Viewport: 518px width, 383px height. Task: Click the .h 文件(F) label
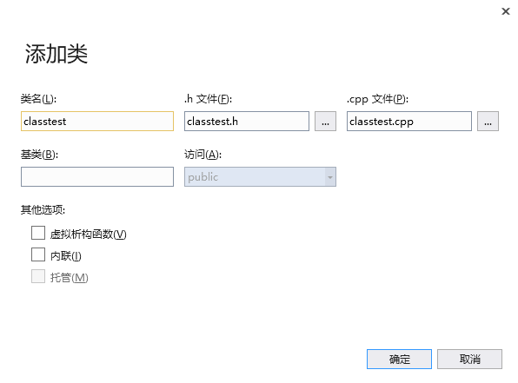pyautogui.click(x=208, y=99)
